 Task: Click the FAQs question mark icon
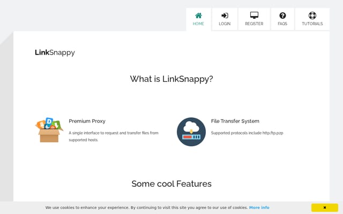[x=282, y=16]
